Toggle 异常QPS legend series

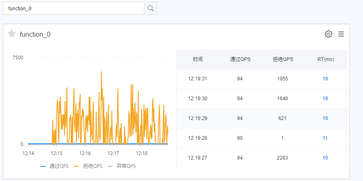click(122, 166)
